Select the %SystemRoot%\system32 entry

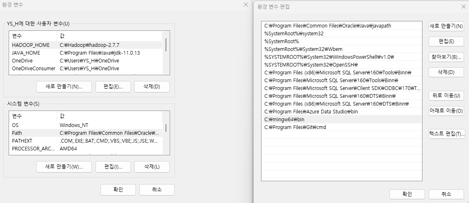coord(342,34)
